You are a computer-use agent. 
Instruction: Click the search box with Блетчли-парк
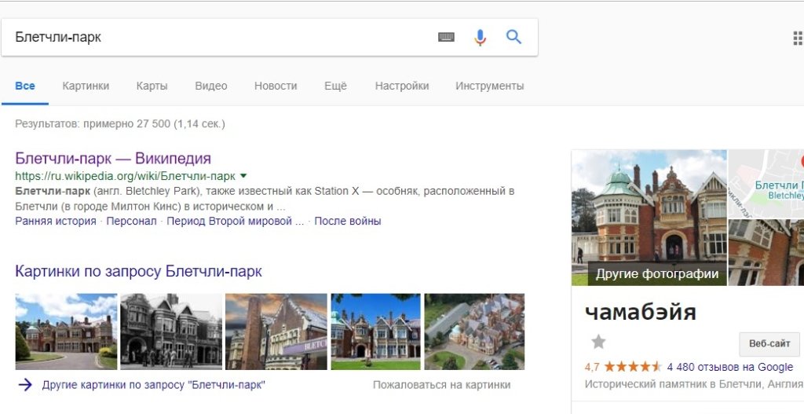coord(220,37)
